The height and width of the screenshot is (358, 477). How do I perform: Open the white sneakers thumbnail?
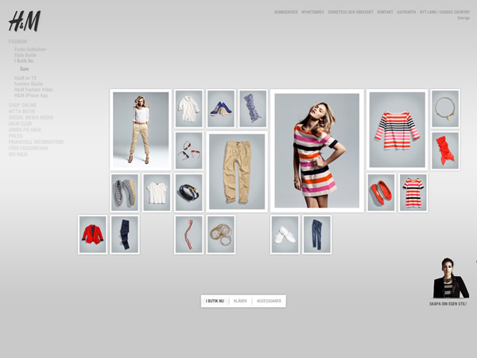click(x=285, y=234)
